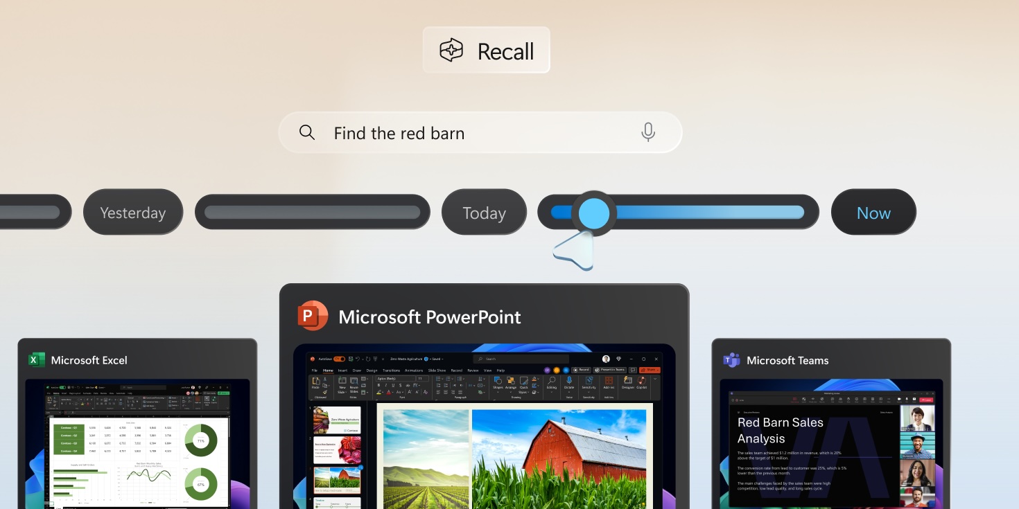Viewport: 1019px width, 509px height.
Task: Click the Dictate microphone in PowerPoint ribbon
Action: click(x=569, y=380)
